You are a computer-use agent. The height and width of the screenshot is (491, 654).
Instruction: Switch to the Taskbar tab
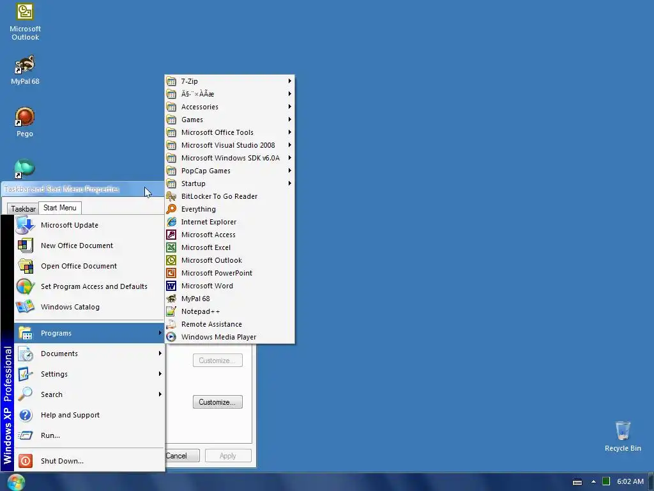coord(23,208)
